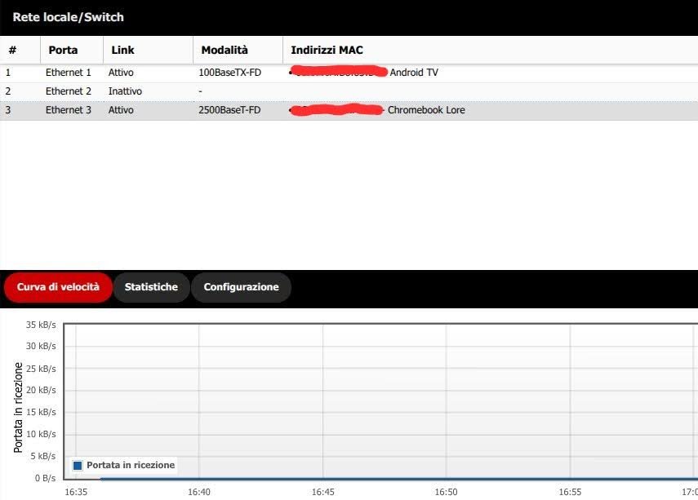698x500 pixels.
Task: Click Attivo status in Ethernet 1 row
Action: tap(121, 73)
